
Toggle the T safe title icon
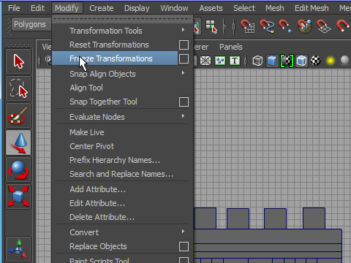coord(235,61)
